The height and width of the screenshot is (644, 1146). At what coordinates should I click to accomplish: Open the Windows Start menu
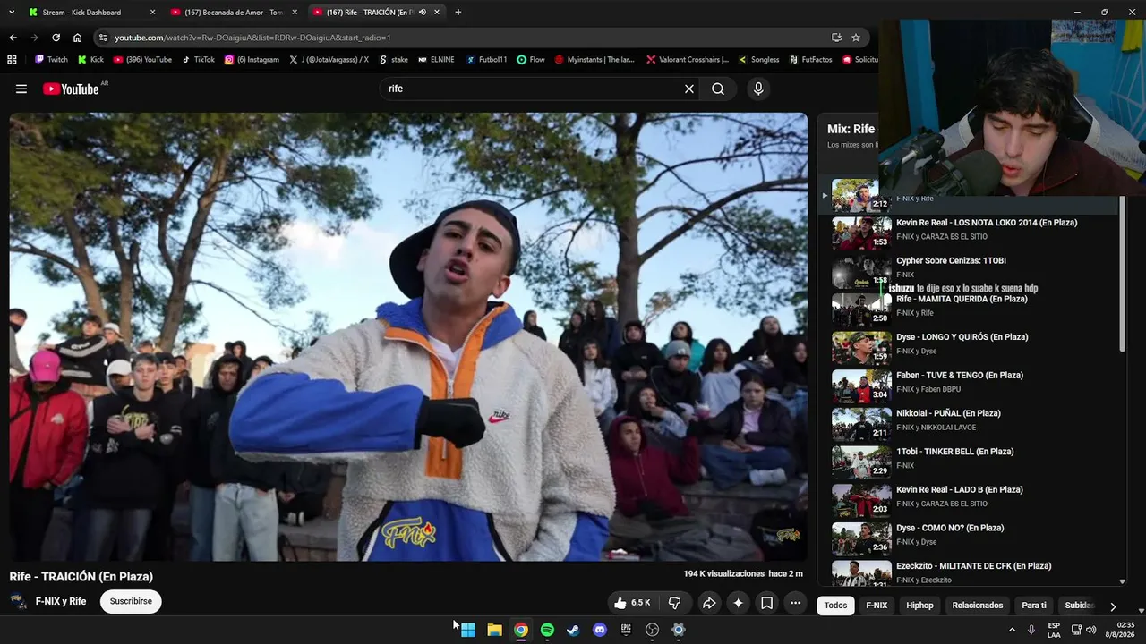[468, 630]
